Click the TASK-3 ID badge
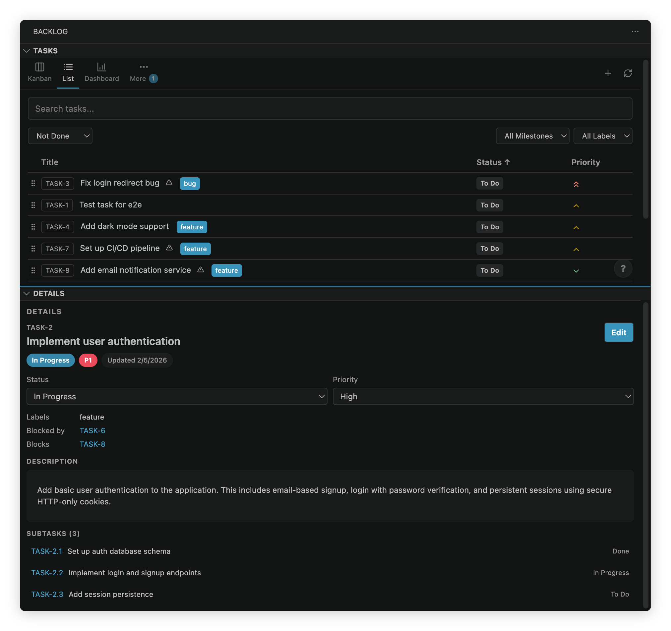 pos(57,184)
